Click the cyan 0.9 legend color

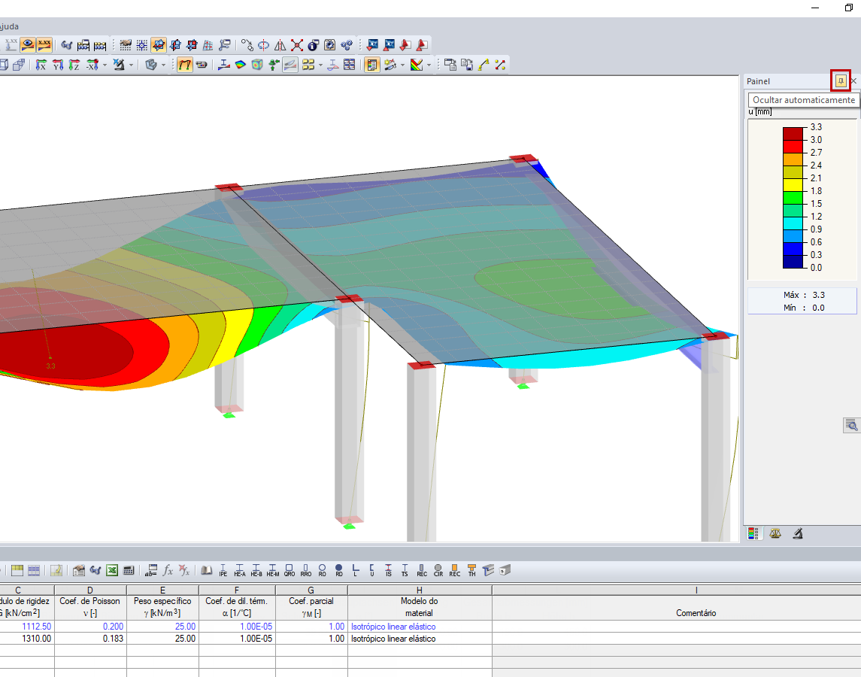coord(793,223)
